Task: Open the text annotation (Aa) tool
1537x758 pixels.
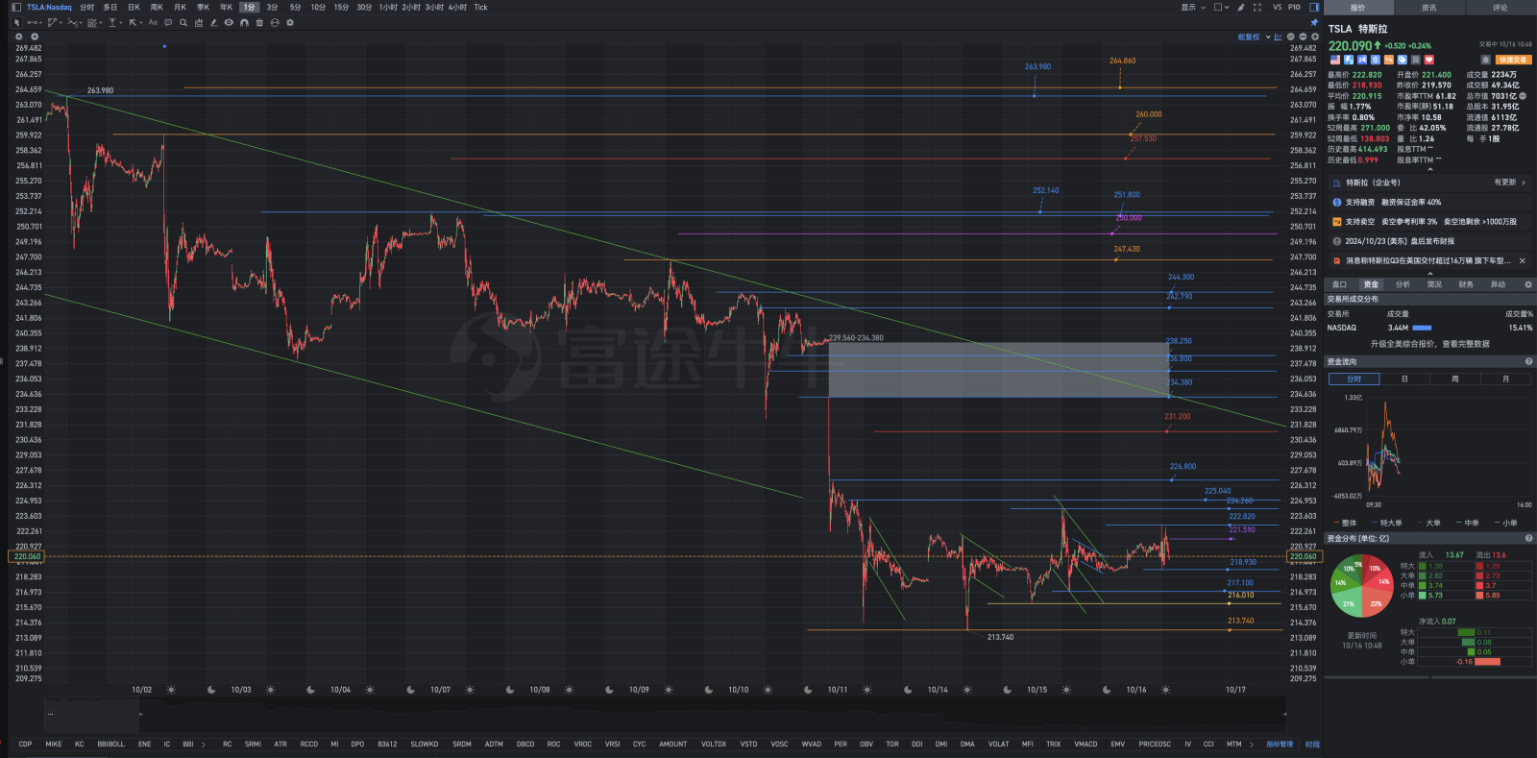Action: [153, 22]
